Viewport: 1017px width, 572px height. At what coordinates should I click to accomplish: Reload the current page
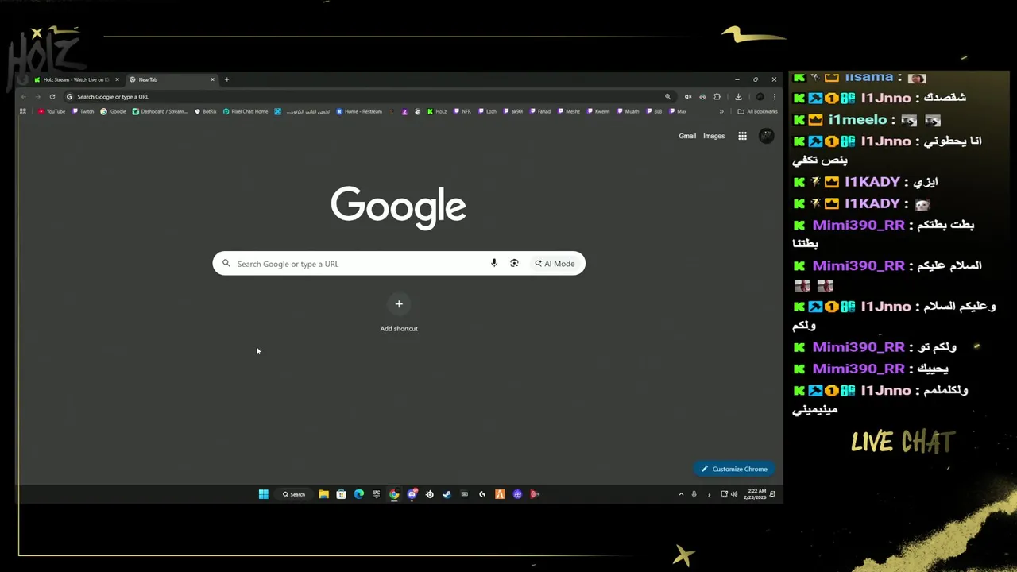coord(52,97)
